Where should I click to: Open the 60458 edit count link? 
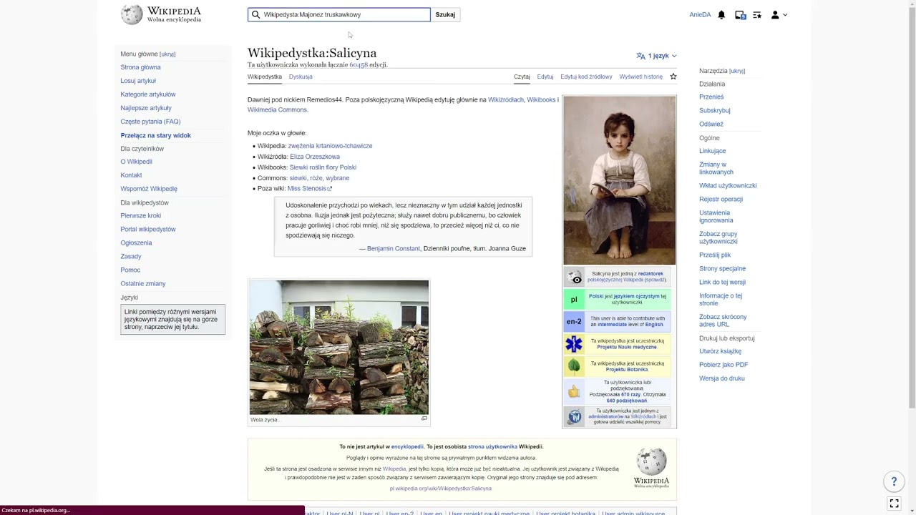359,64
